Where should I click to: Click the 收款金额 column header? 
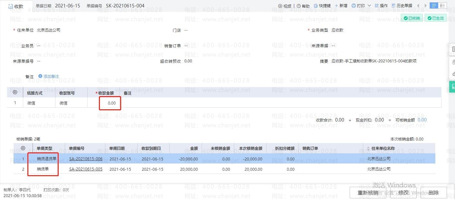[x=106, y=93]
